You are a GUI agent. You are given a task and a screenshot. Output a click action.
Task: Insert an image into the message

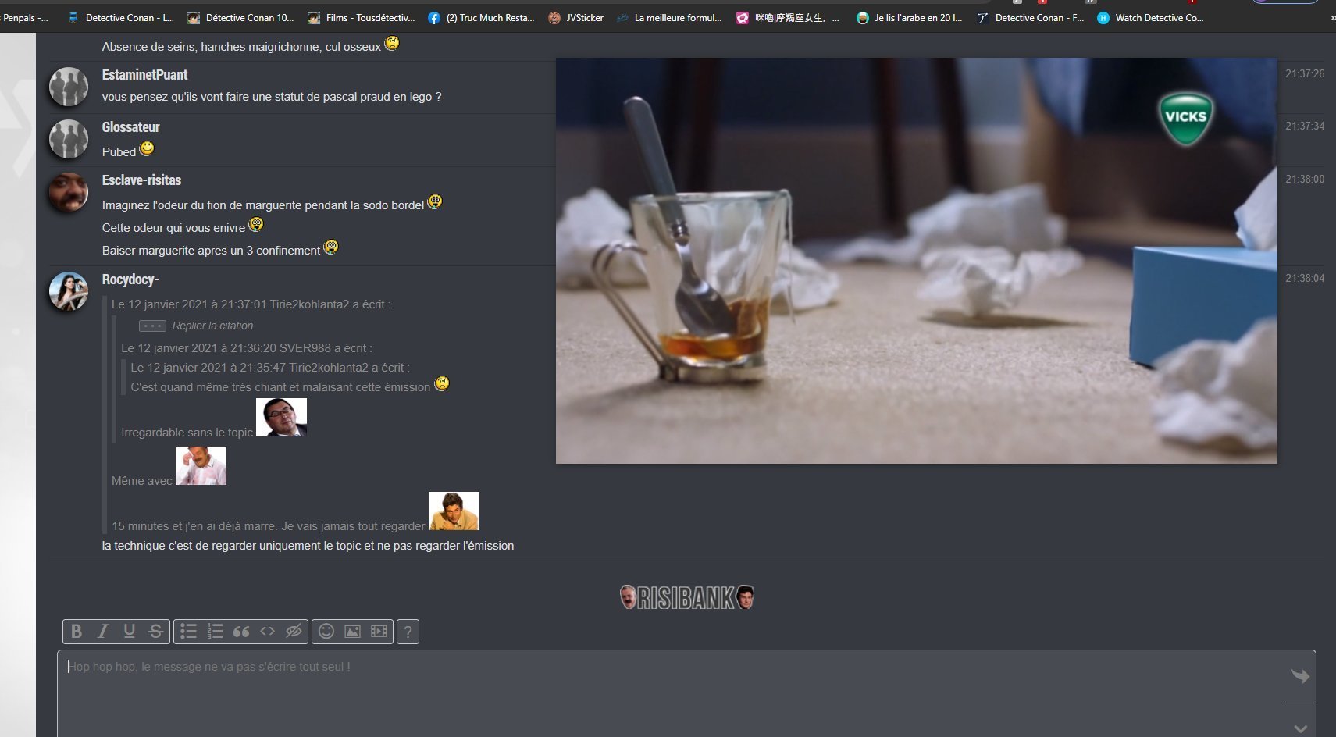353,632
